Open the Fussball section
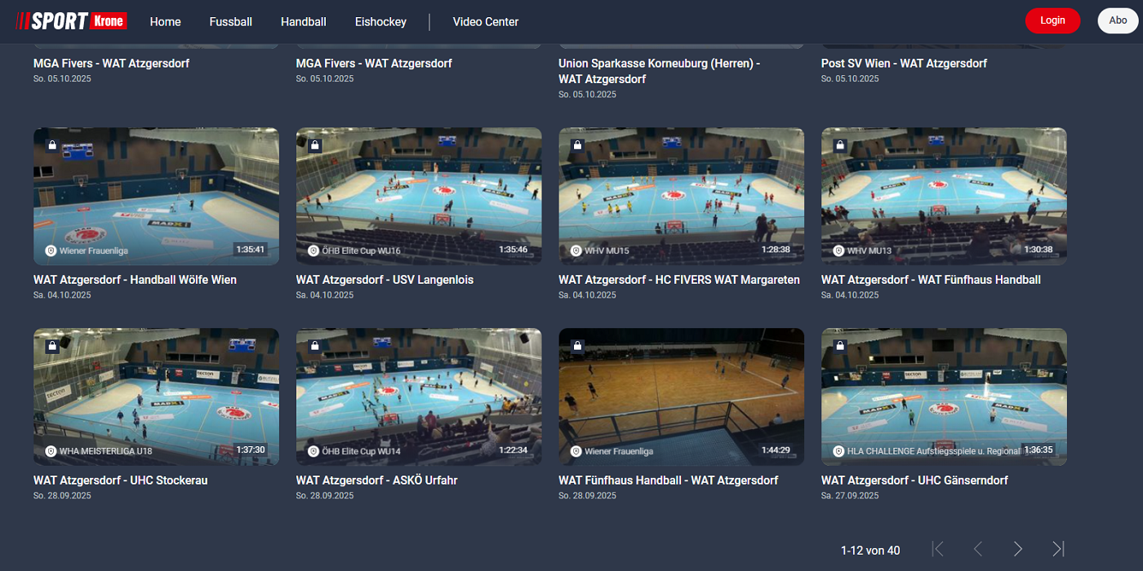 coord(230,22)
